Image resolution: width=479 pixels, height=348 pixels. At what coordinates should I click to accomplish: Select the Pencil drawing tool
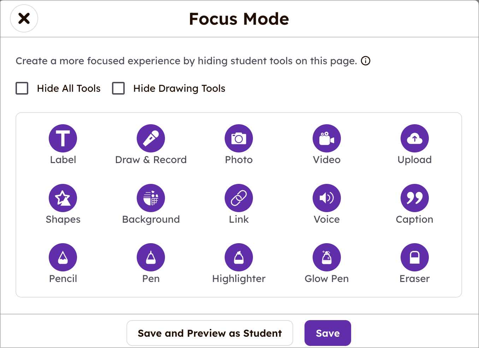coord(63,257)
